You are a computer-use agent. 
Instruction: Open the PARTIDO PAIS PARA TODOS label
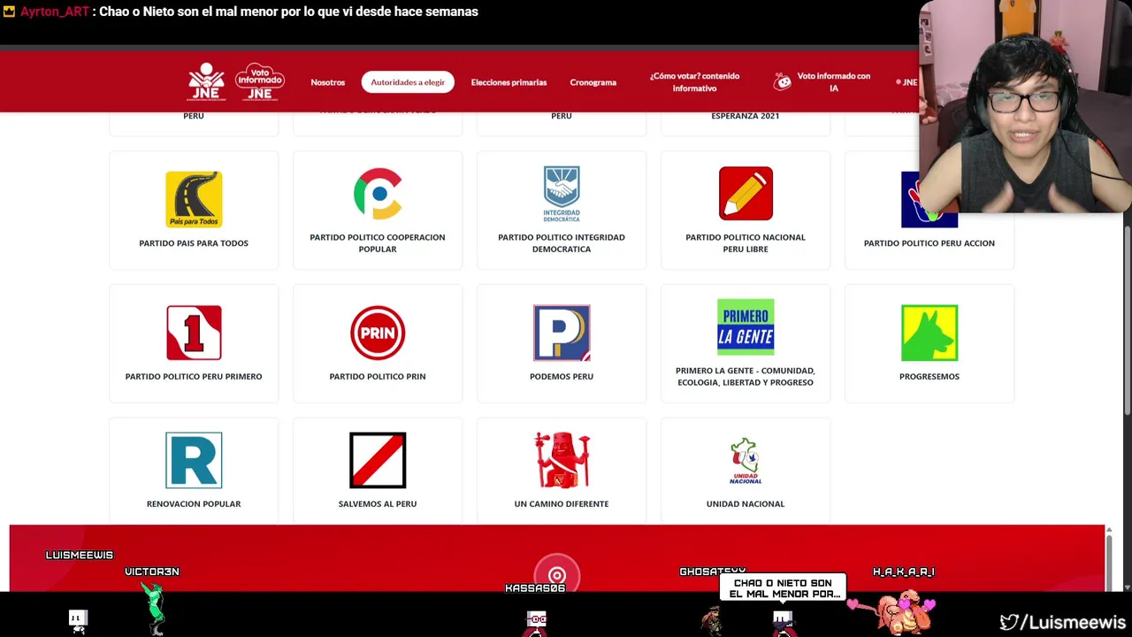(x=194, y=243)
